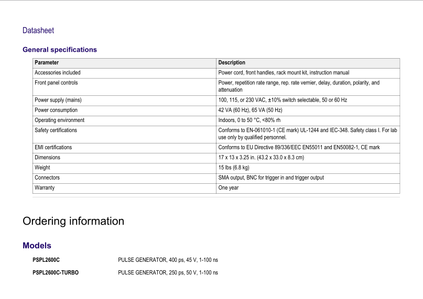Click the Parameter column header
This screenshot has height=299, width=423.
[x=47, y=63]
